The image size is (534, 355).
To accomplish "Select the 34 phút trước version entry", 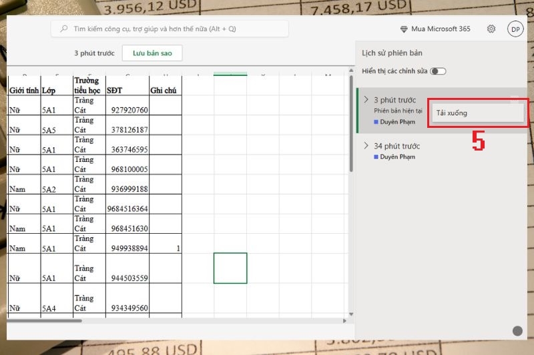I will point(441,151).
